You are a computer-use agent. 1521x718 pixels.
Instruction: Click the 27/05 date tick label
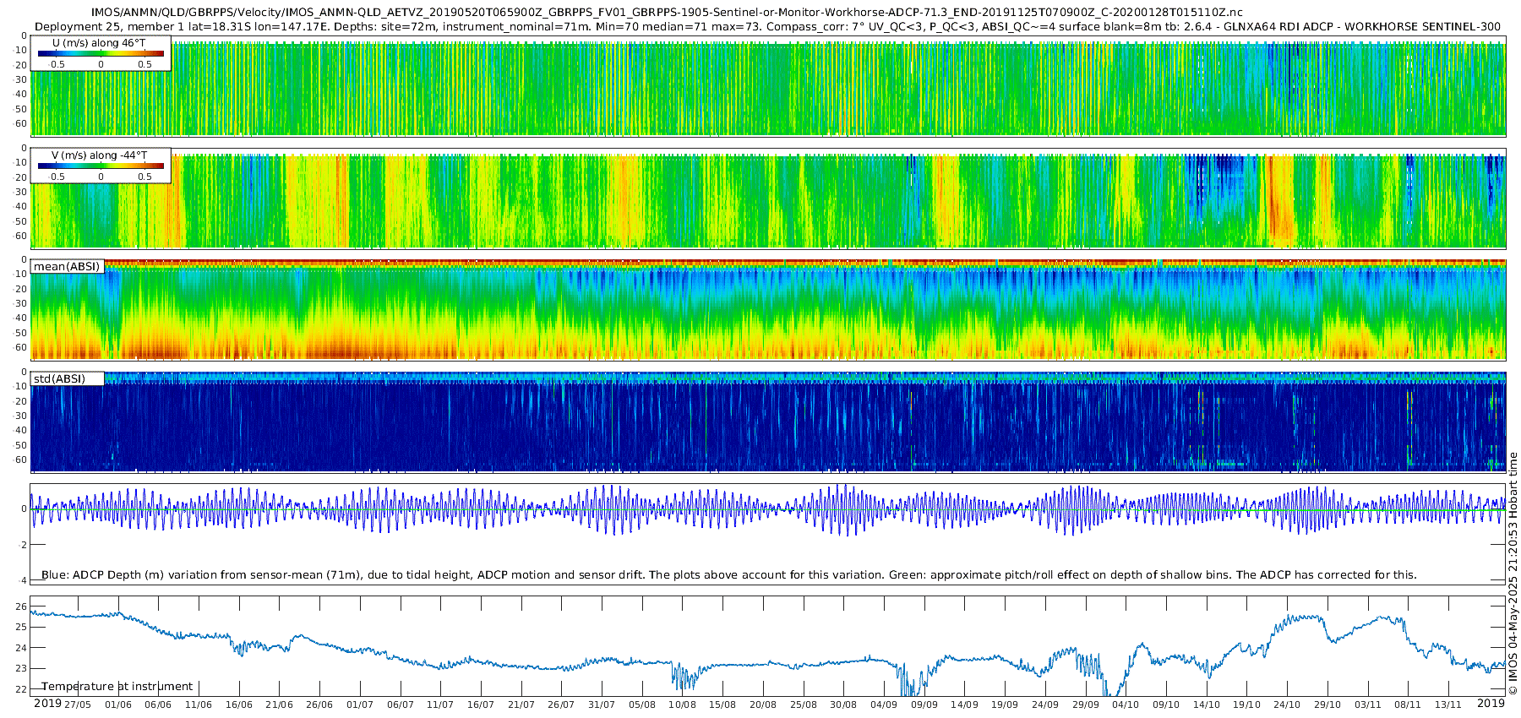coord(78,704)
